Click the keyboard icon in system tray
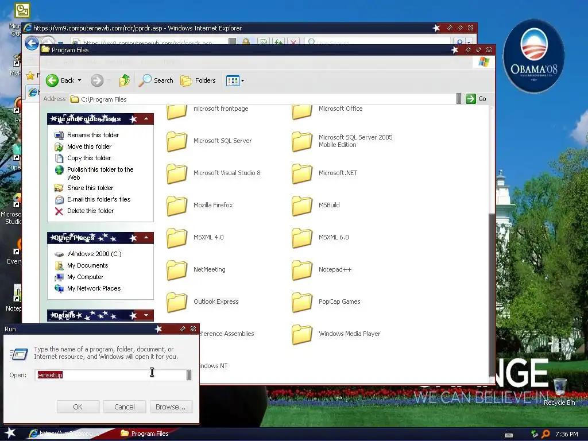 coord(509,435)
